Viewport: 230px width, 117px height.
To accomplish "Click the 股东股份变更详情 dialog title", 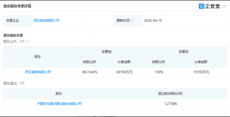I will (x=17, y=6).
